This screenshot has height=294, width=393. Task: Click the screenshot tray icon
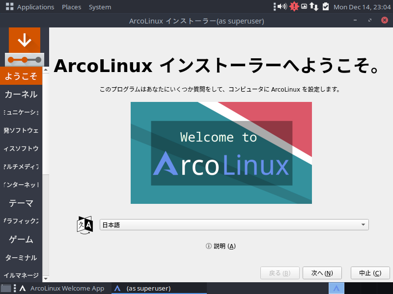point(304,6)
